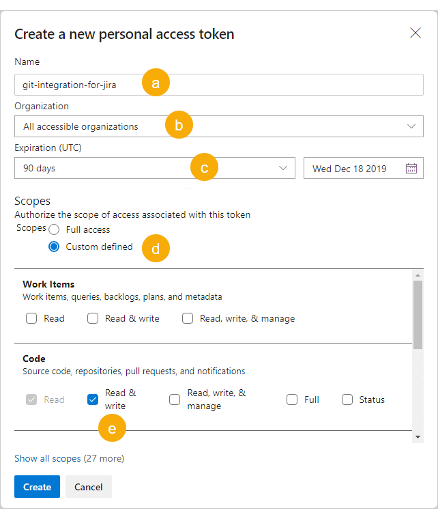The height and width of the screenshot is (519, 438).
Task: Open the calendar date picker icon
Action: (x=411, y=169)
